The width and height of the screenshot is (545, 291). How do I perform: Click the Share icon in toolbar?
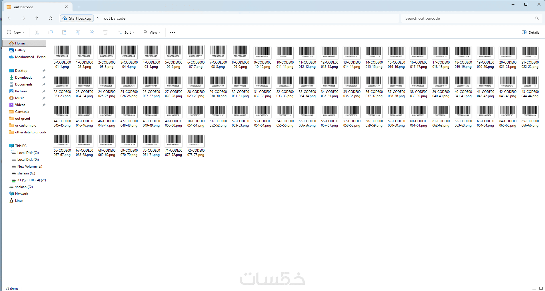[x=92, y=32]
